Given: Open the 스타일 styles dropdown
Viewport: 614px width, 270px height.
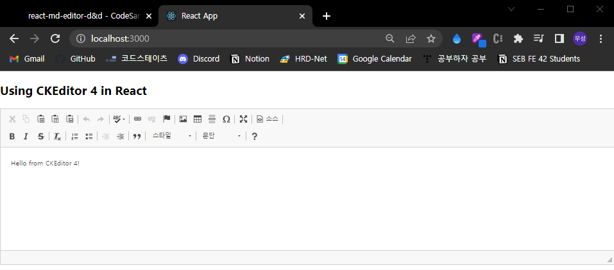Looking at the screenshot, I should click(171, 136).
